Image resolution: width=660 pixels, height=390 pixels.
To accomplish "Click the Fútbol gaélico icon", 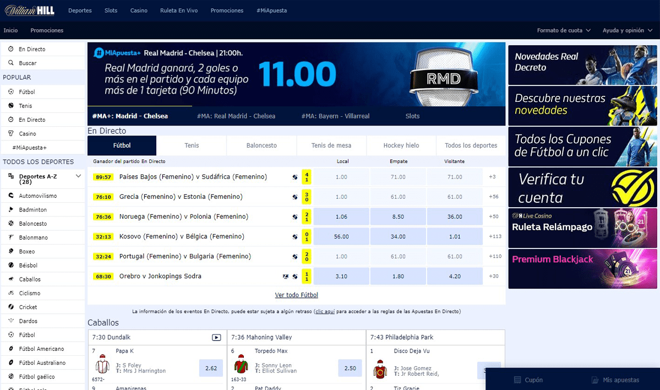I will tap(11, 376).
